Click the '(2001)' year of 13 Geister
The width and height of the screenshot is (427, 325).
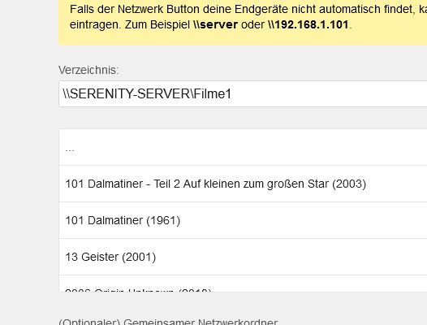(139, 257)
